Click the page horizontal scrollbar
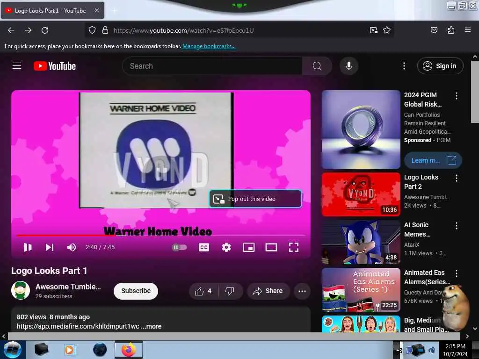Image resolution: width=479 pixels, height=359 pixels. [x=234, y=336]
